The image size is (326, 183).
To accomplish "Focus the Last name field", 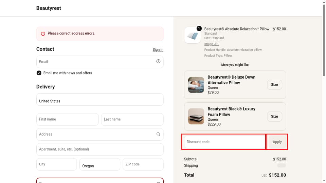I will [132, 119].
